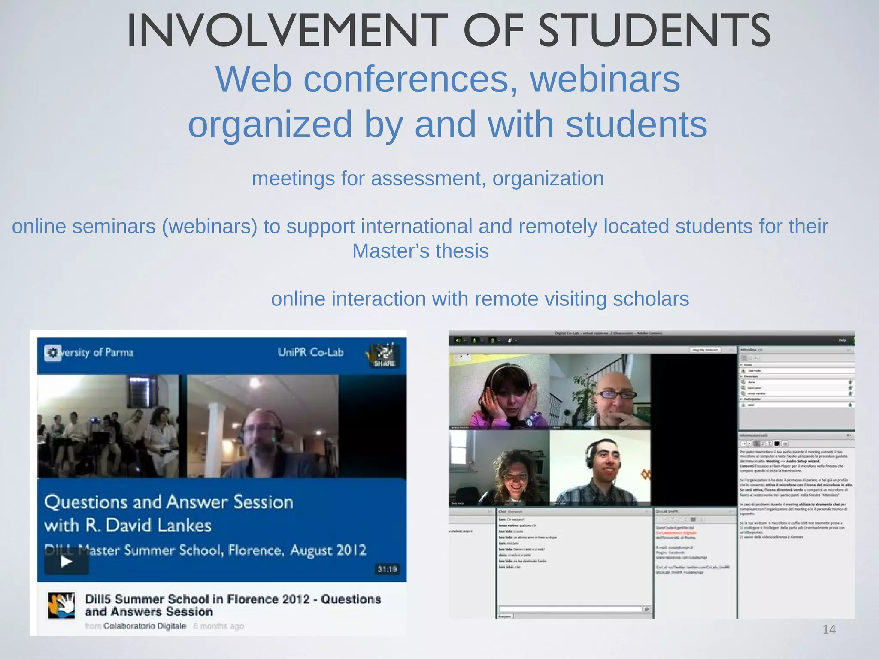Click the participant's microphone status icon

850,405
